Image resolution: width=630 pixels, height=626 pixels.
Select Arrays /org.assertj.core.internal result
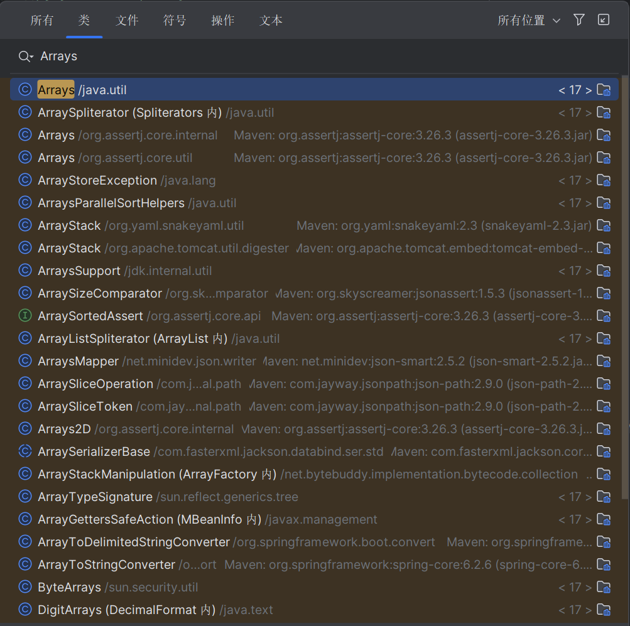coord(314,135)
